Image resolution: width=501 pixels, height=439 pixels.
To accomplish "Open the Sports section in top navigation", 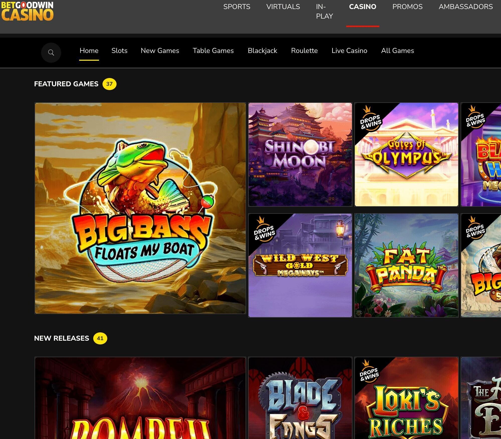I will click(x=237, y=7).
